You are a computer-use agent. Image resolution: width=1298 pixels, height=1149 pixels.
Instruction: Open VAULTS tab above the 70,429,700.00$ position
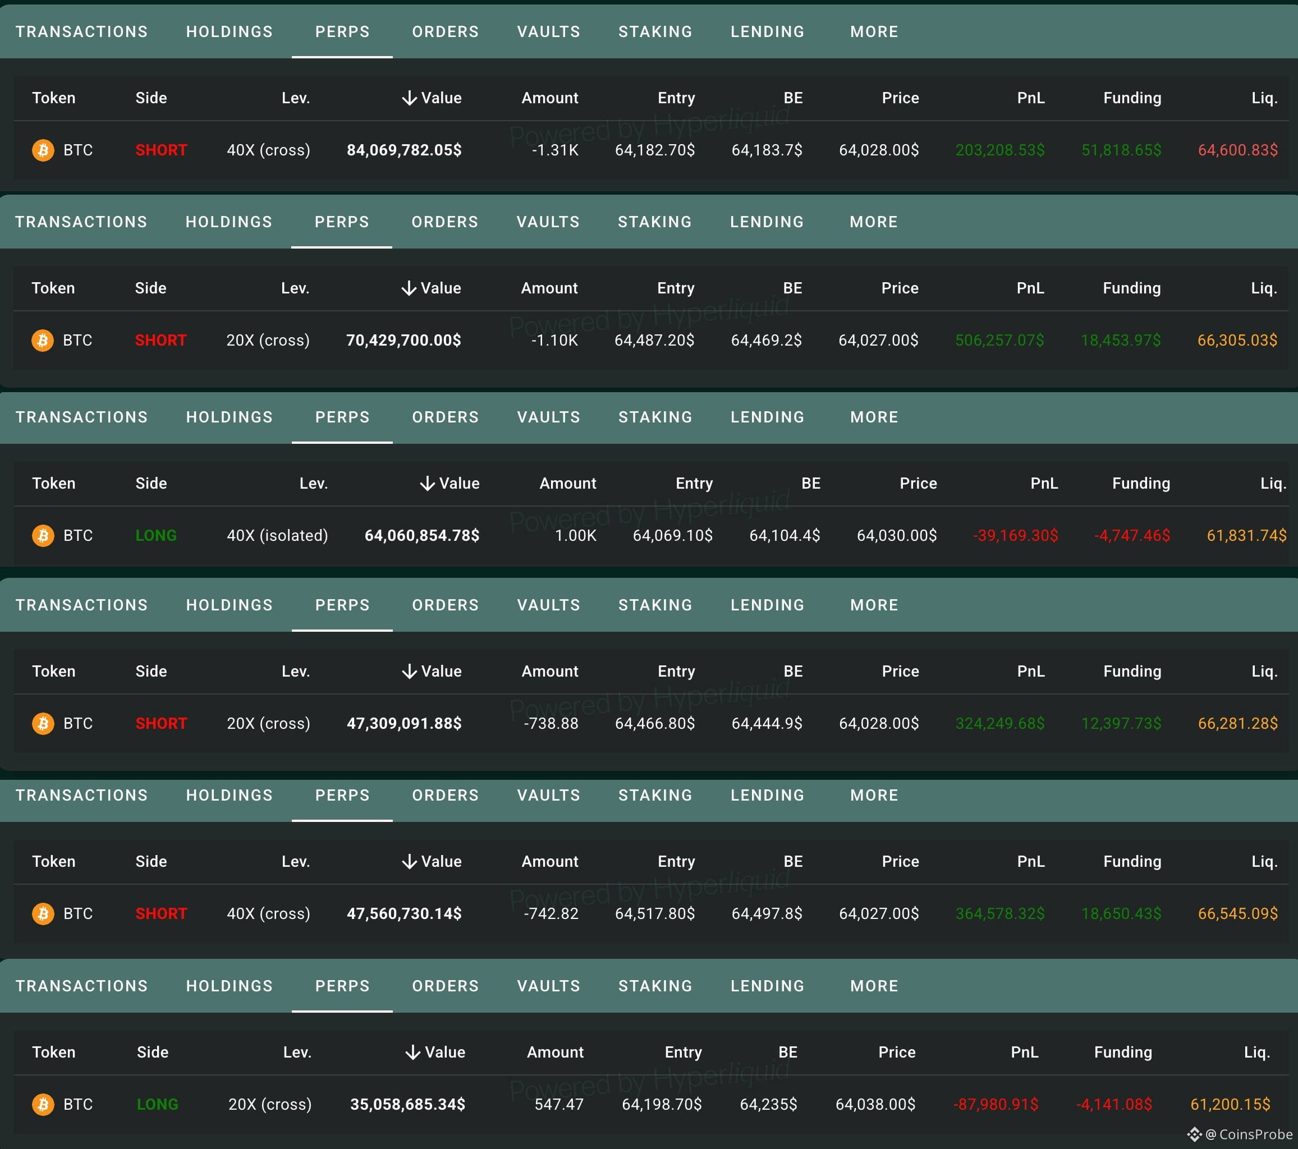click(548, 222)
